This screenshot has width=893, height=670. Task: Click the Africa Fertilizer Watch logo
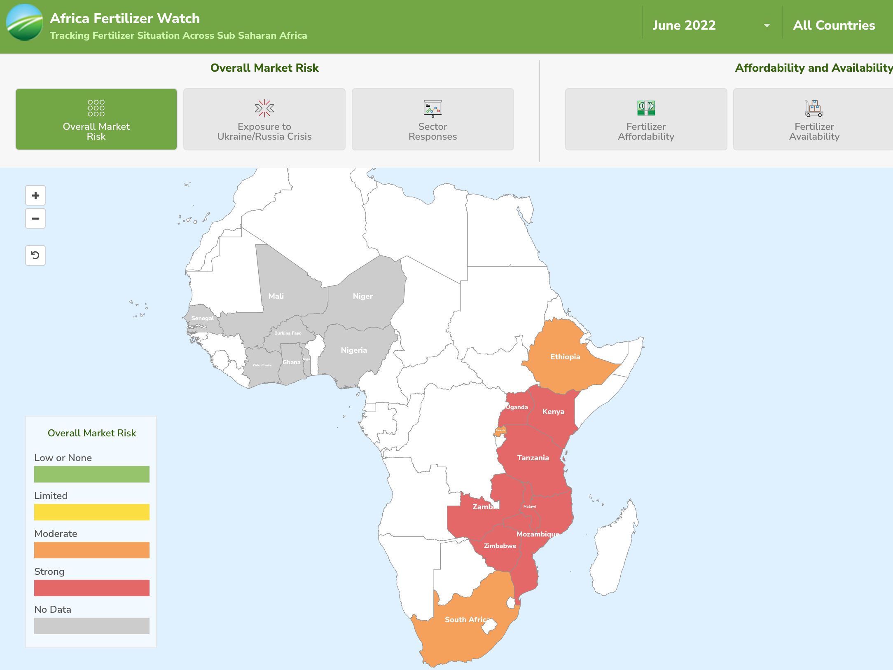click(23, 23)
